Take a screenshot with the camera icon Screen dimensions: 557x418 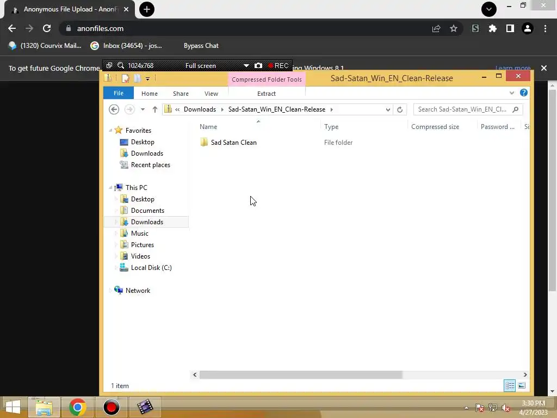pyautogui.click(x=258, y=65)
